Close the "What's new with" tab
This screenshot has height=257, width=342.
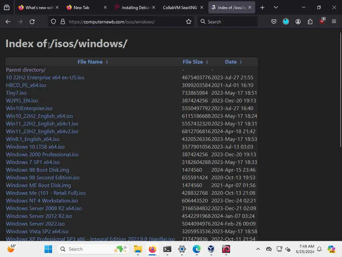57,8
